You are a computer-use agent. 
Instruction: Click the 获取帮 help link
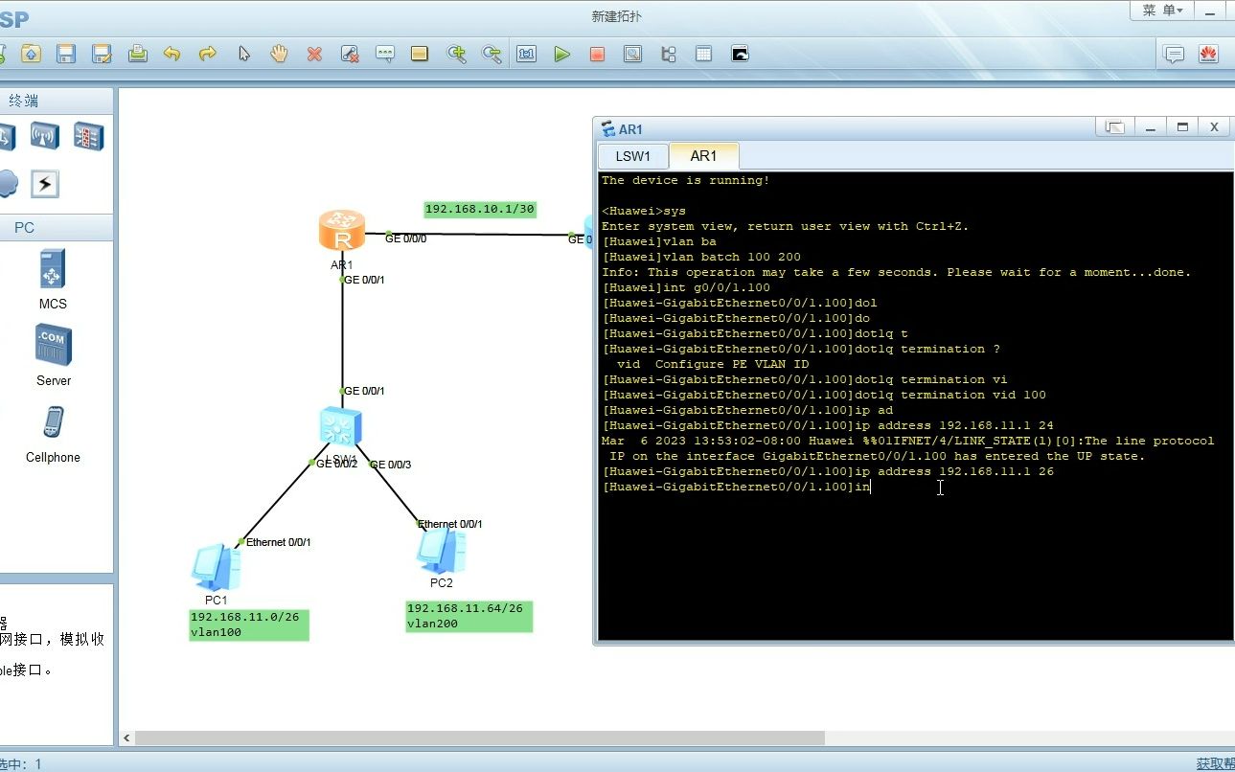[1215, 763]
